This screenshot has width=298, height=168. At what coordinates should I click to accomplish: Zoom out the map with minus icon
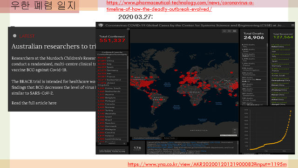[235, 133]
